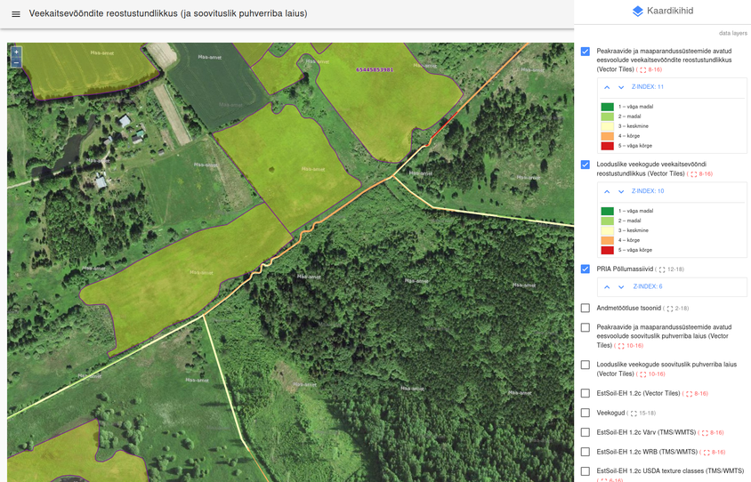This screenshot has width=751, height=482.
Task: Click the Kaardikihid layers icon
Action: tap(637, 12)
